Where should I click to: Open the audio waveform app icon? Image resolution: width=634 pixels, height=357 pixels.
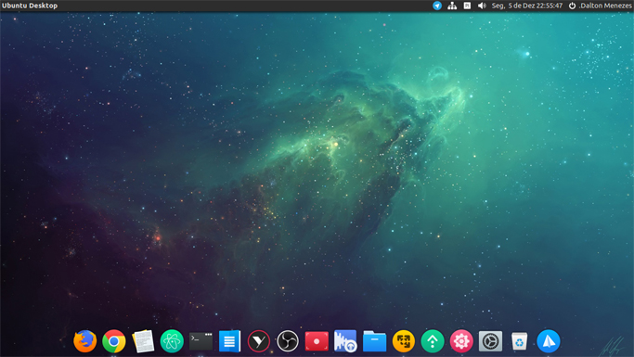coord(345,341)
